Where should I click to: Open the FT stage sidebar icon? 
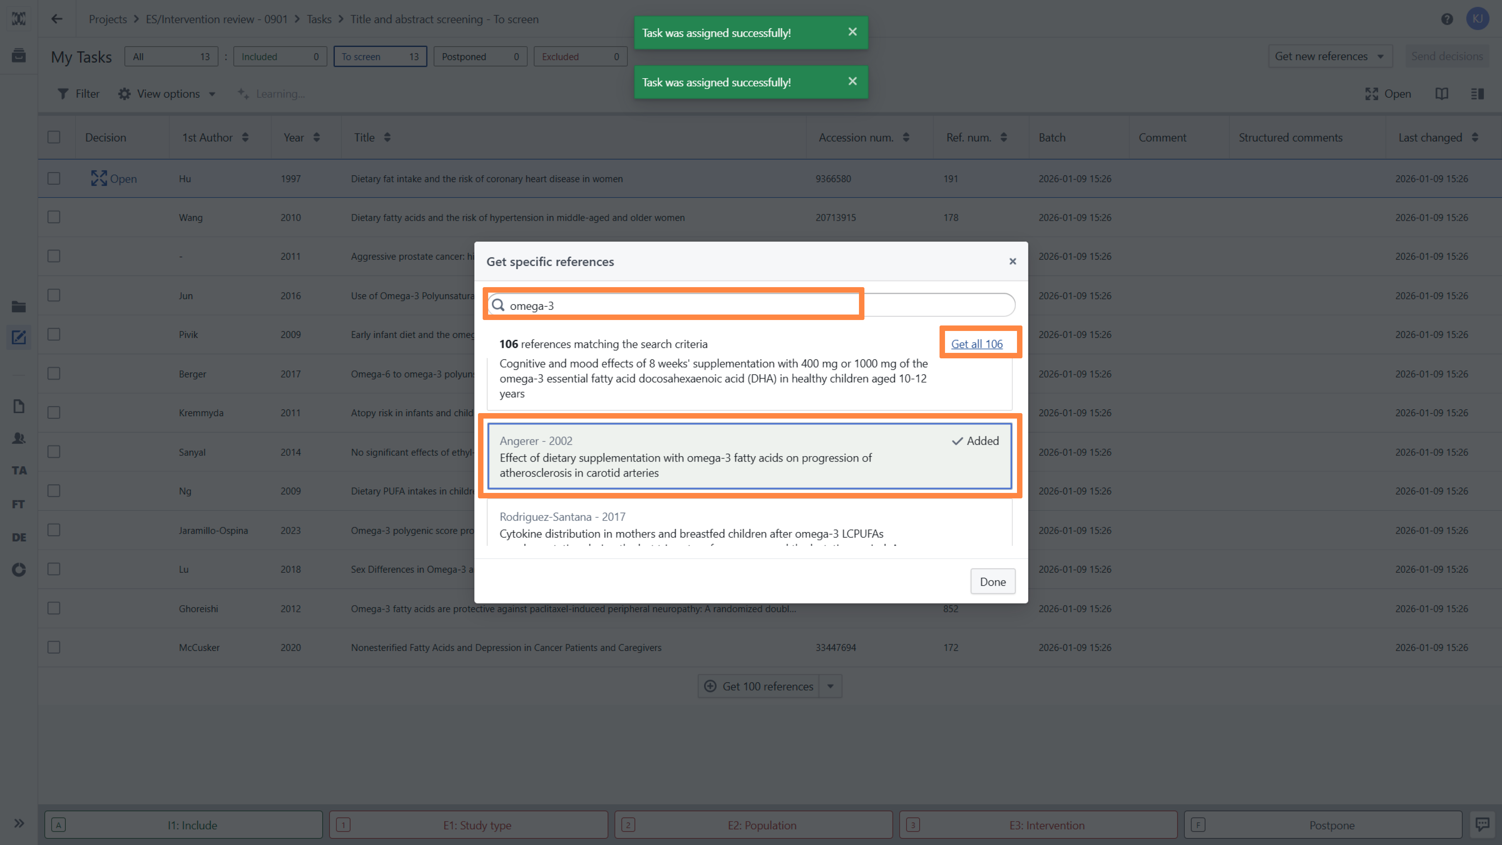coord(19,504)
